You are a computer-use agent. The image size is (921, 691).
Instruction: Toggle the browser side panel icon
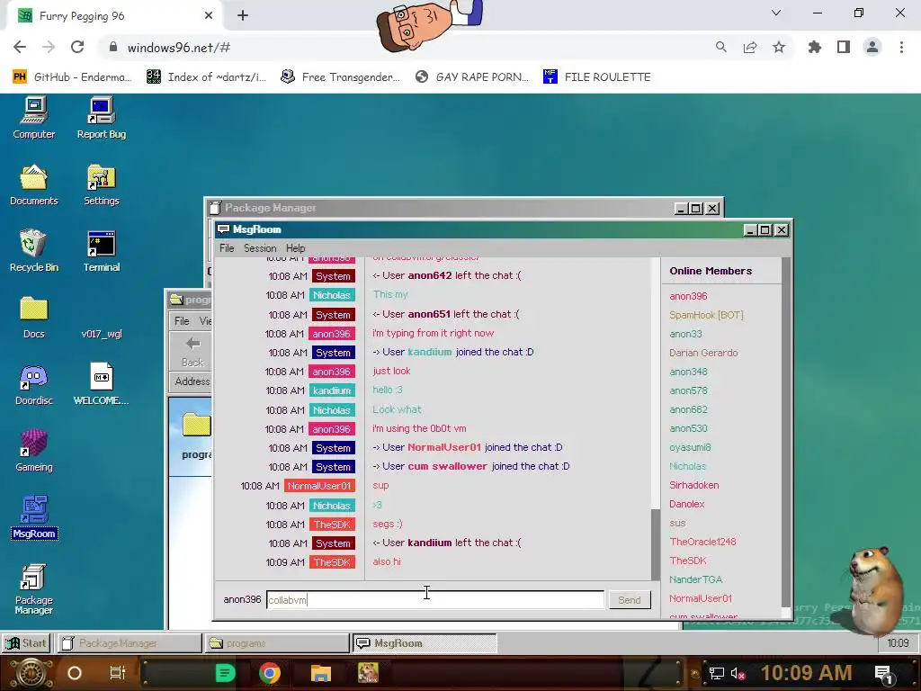(844, 47)
